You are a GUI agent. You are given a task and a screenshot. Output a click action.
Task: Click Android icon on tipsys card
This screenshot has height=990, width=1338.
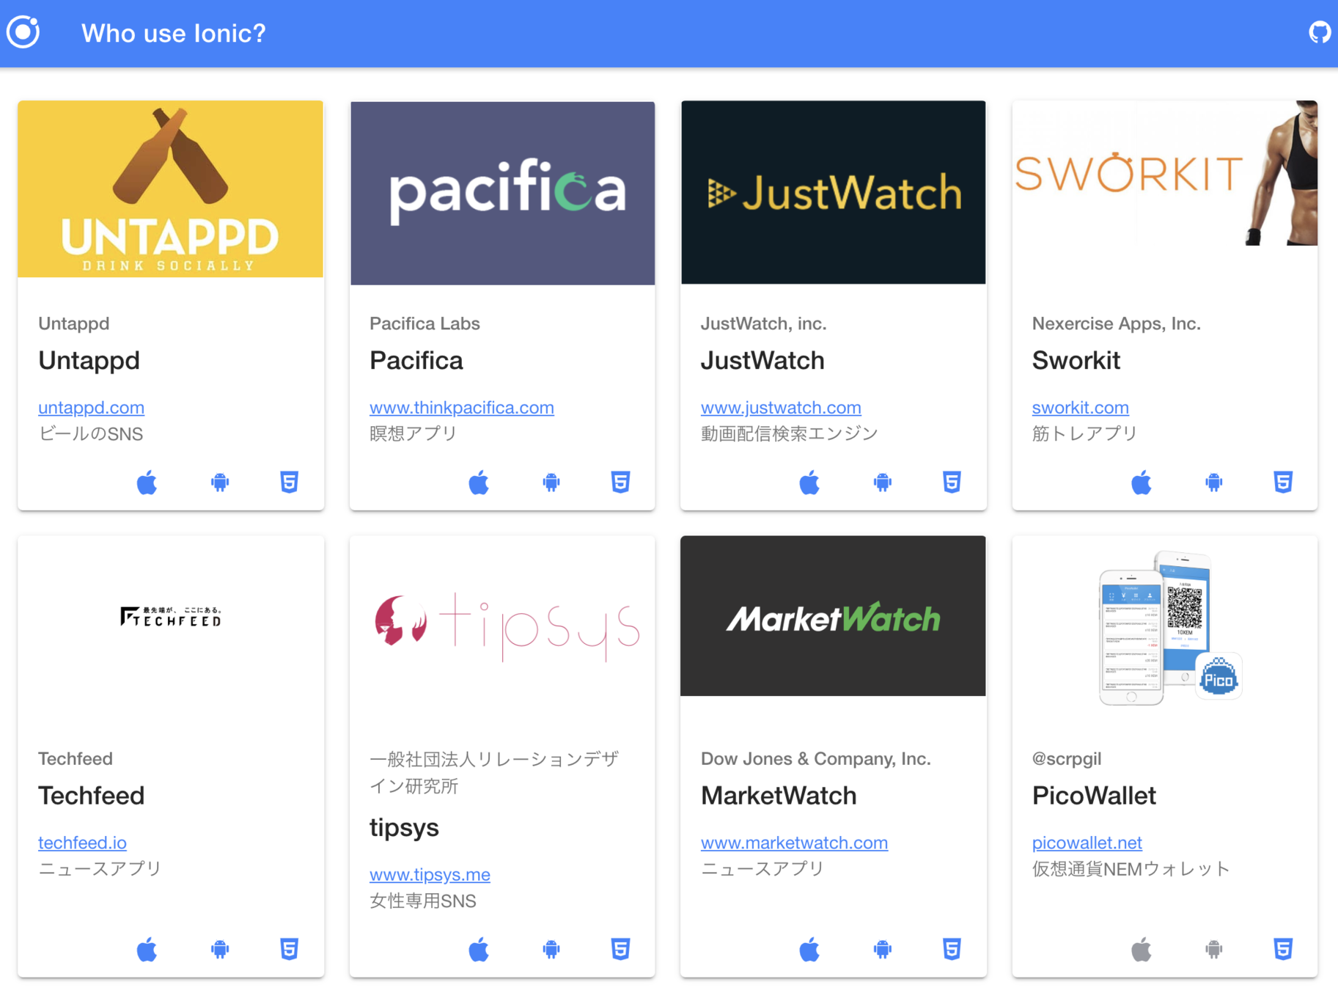[x=551, y=950]
